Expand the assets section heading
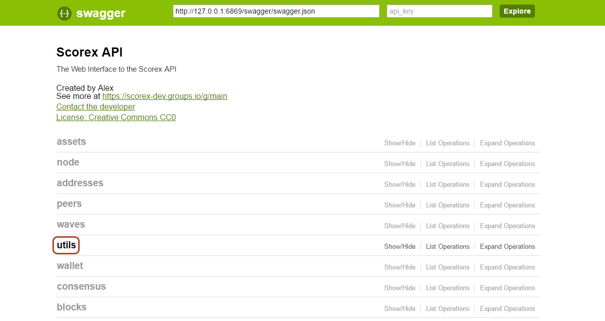 click(x=72, y=141)
